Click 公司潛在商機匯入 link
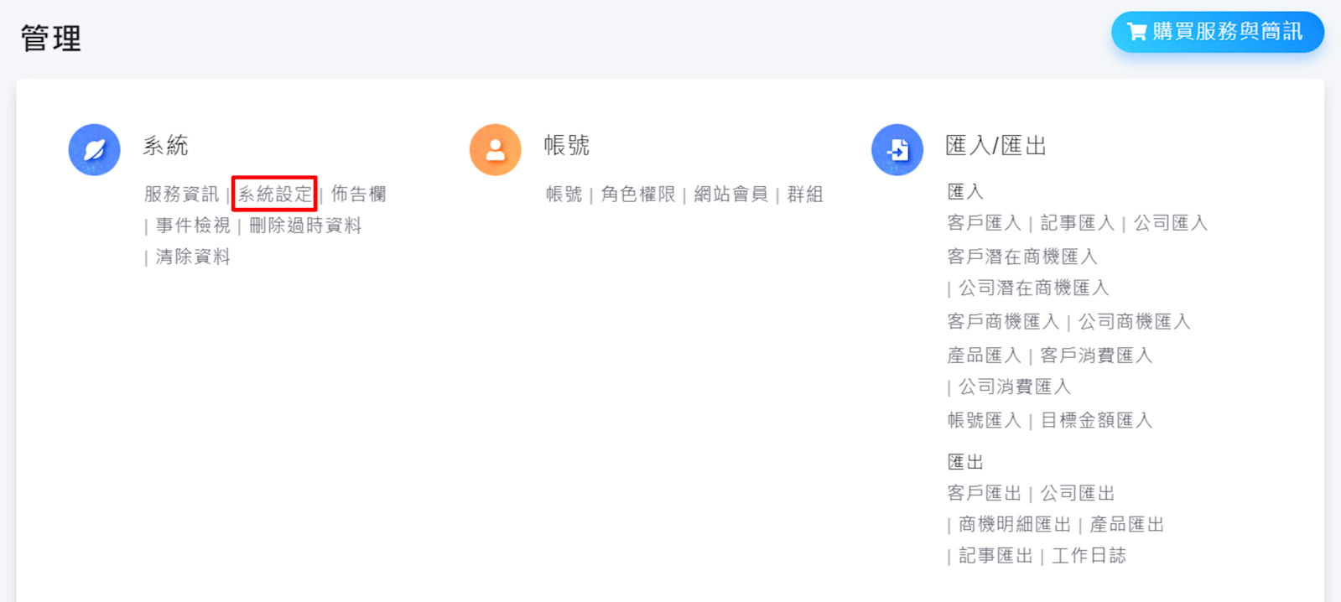The width and height of the screenshot is (1341, 602). (x=1033, y=288)
